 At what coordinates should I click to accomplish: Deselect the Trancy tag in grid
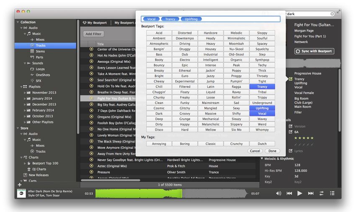coord(262,86)
